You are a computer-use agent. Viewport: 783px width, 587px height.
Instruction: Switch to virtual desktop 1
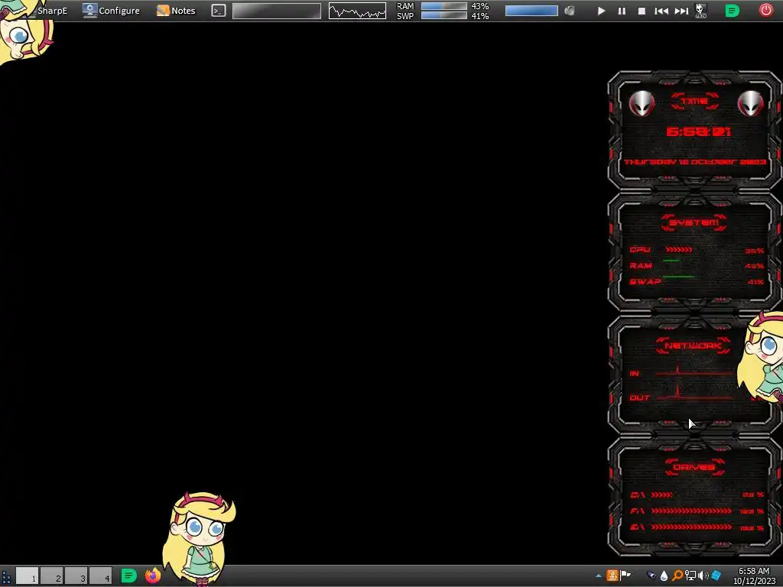pyautogui.click(x=27, y=576)
